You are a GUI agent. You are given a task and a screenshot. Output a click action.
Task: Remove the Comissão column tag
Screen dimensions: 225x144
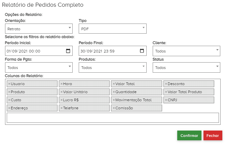click(114, 108)
